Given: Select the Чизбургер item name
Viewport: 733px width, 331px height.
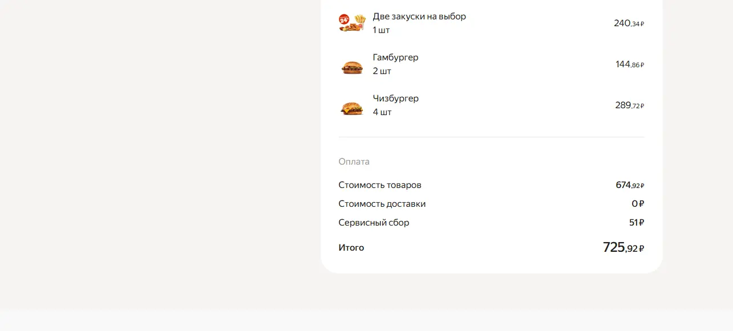Looking at the screenshot, I should pyautogui.click(x=395, y=99).
